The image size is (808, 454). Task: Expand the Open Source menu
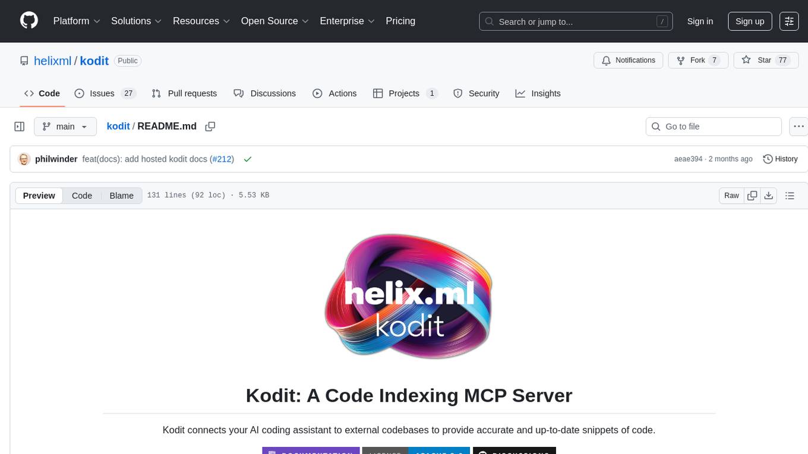pos(275,21)
